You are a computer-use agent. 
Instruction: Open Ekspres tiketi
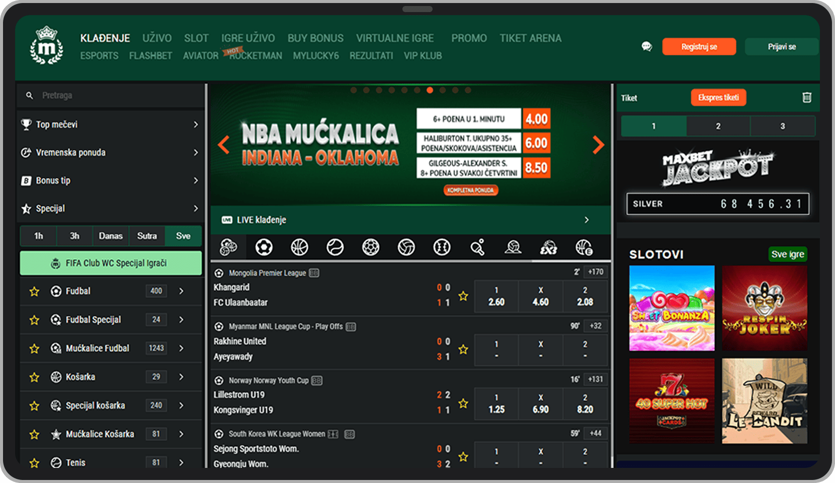[x=718, y=98]
